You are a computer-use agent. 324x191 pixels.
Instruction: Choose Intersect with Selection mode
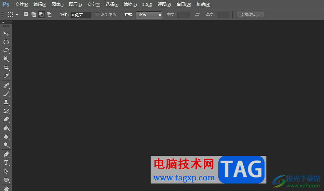pos(49,14)
